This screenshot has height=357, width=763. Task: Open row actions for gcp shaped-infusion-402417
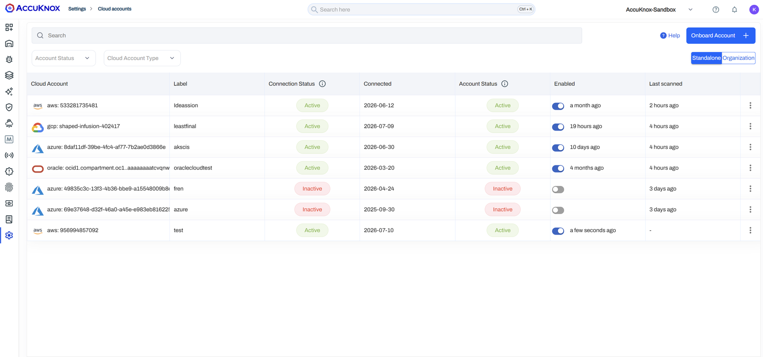tap(750, 126)
